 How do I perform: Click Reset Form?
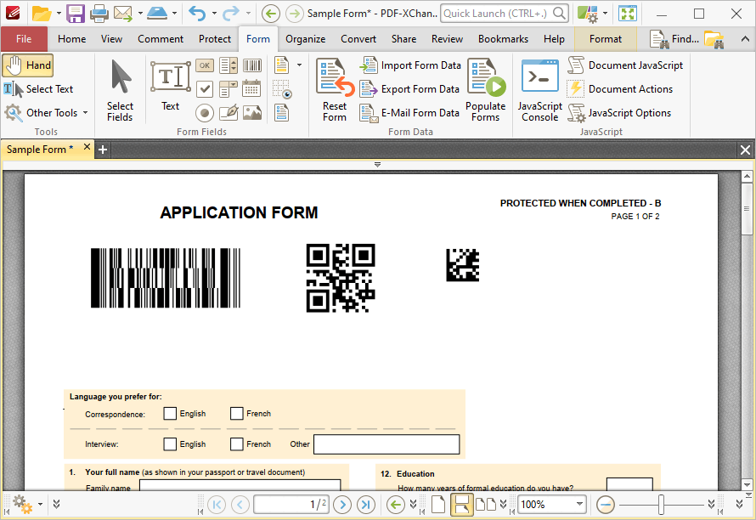(x=335, y=91)
